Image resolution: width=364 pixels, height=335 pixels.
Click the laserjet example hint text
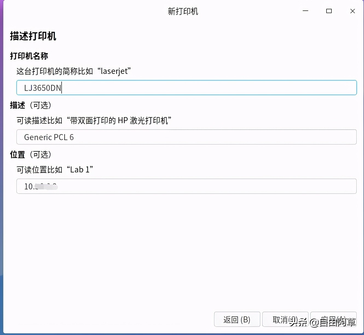coord(73,71)
